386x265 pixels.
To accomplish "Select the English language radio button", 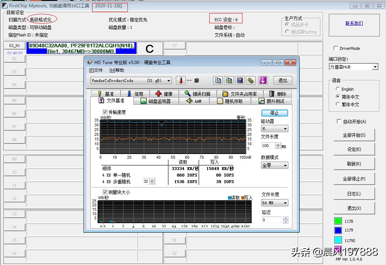I will click(338, 89).
